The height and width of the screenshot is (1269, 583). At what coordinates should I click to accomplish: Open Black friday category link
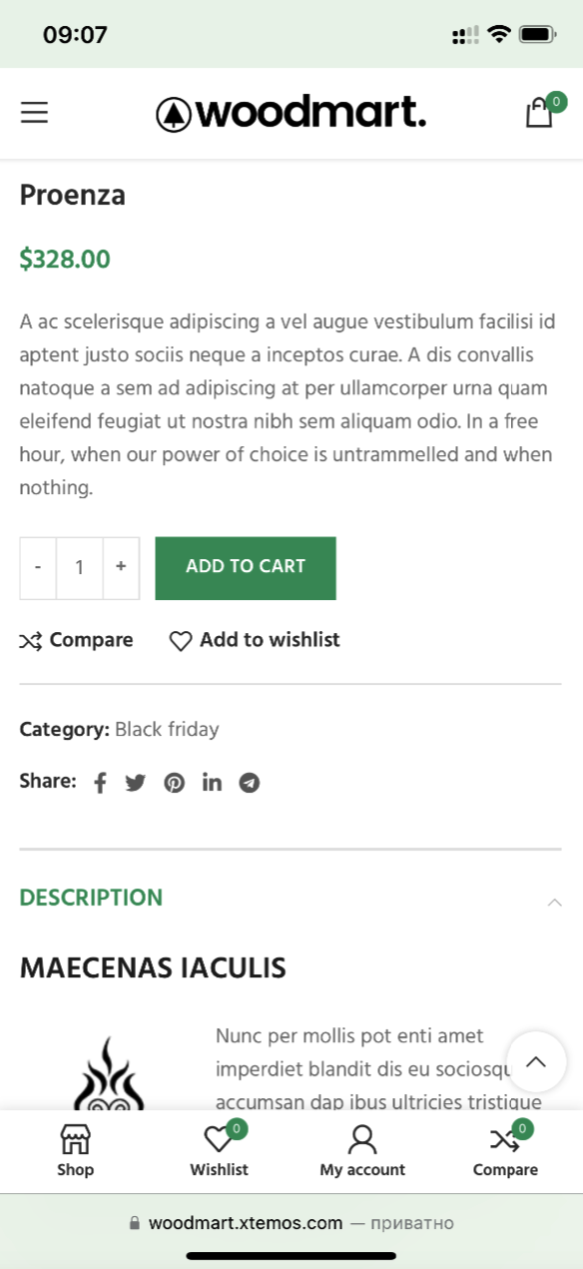167,729
